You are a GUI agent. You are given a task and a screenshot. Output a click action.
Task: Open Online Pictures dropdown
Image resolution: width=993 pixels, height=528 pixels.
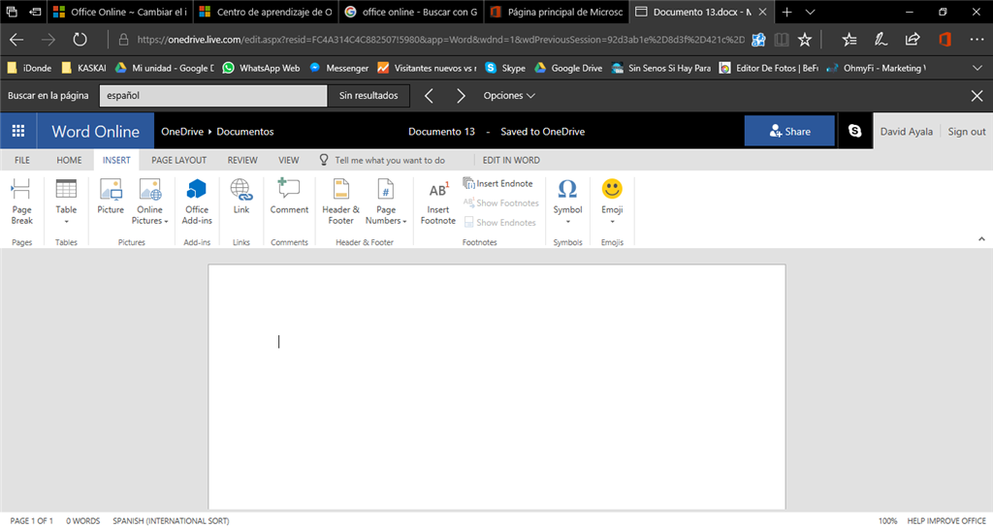(150, 202)
